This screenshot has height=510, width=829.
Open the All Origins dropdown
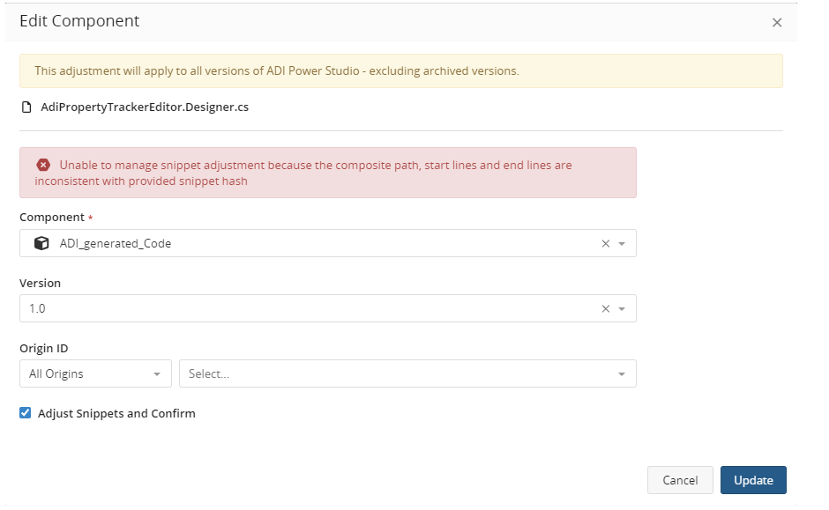click(x=96, y=373)
